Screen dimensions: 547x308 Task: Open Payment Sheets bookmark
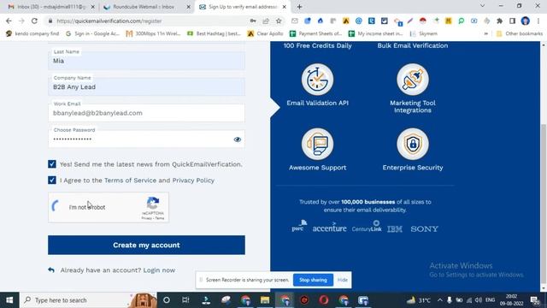pyautogui.click(x=315, y=33)
